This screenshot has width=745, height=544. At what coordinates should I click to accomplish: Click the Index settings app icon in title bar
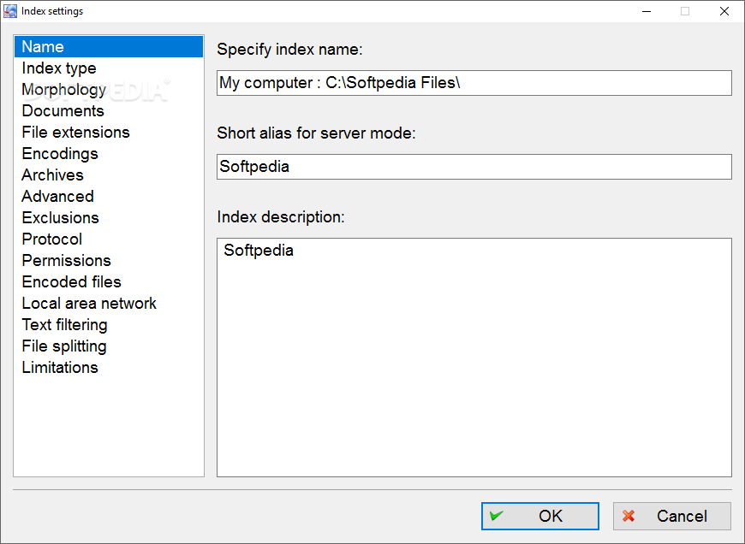click(10, 11)
